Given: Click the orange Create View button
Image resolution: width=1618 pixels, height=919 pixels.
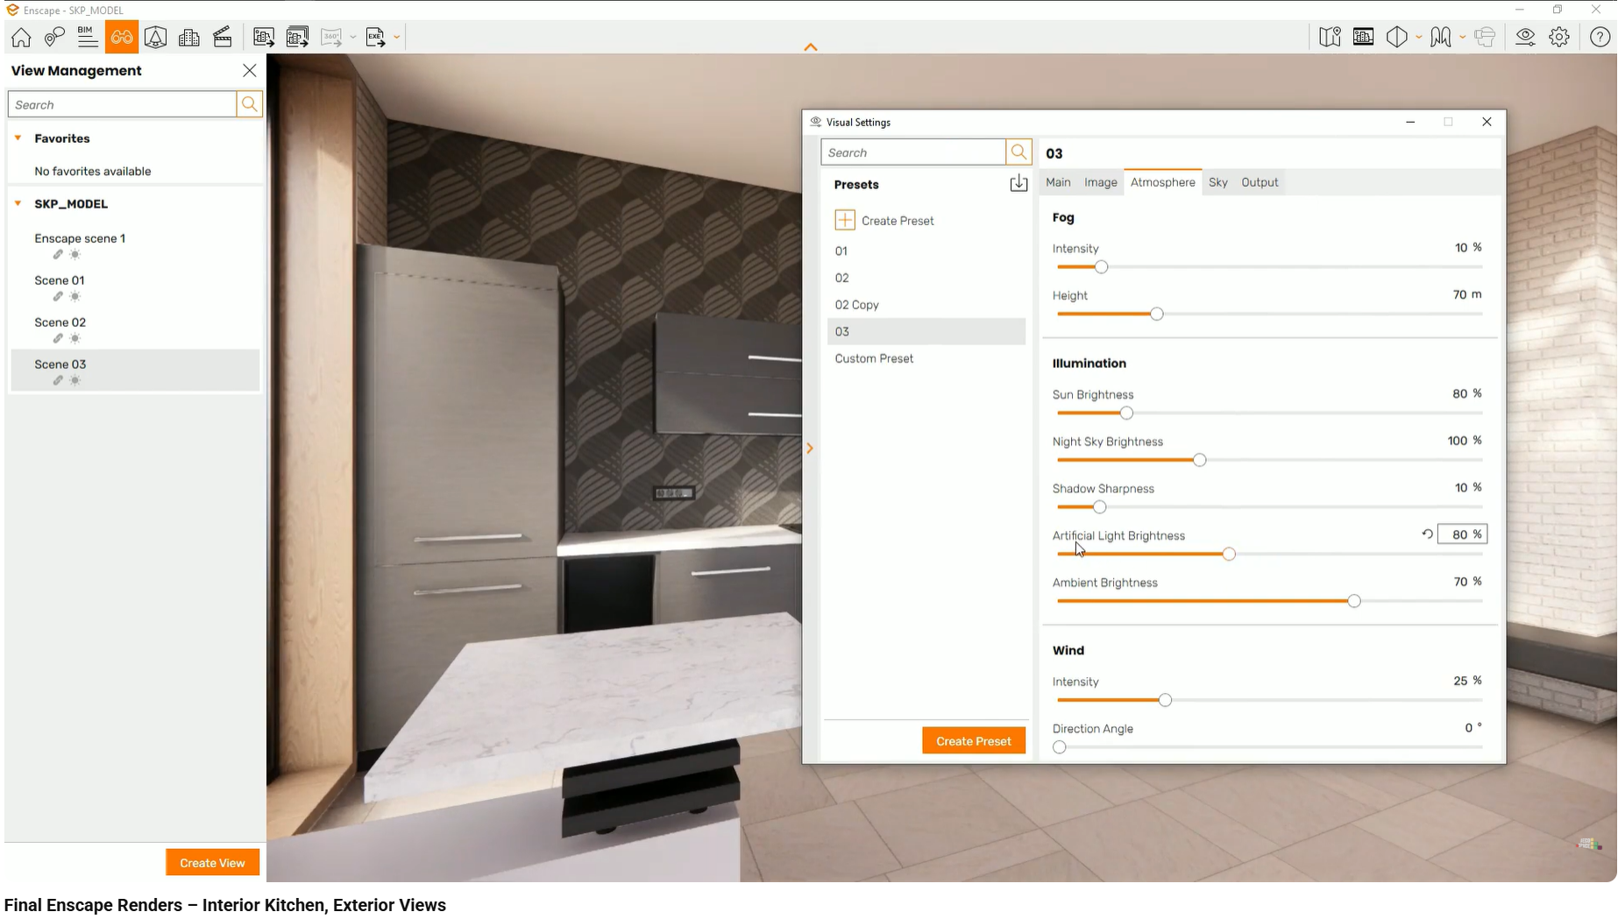Looking at the screenshot, I should (212, 863).
